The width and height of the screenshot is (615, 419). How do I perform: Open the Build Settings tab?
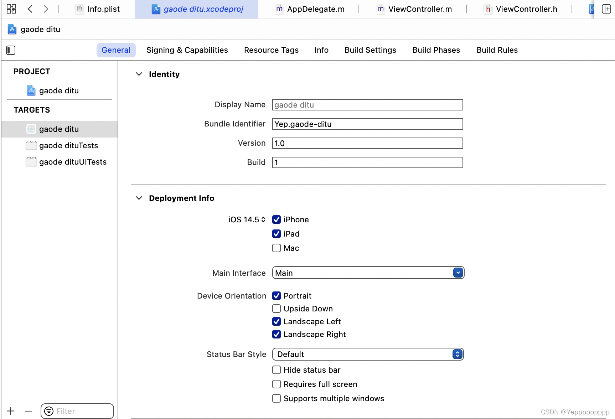pos(370,50)
